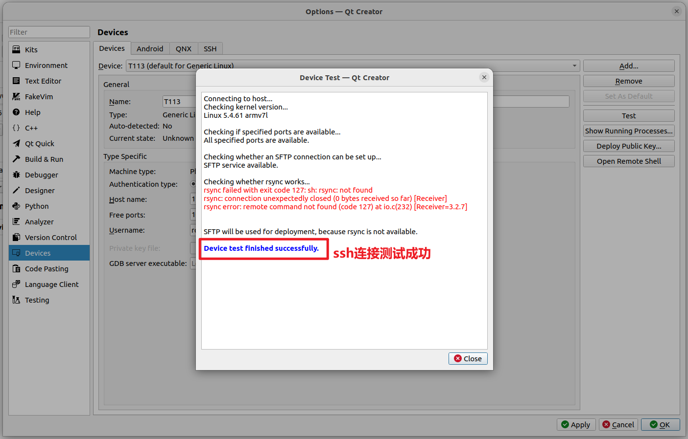This screenshot has width=688, height=439.
Task: Click Deploy Public Key... button
Action: [629, 146]
